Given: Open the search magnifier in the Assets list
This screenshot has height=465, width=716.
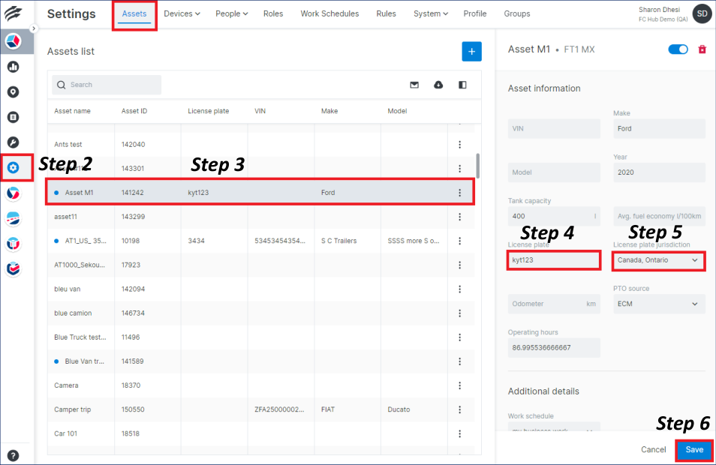Looking at the screenshot, I should tap(61, 85).
